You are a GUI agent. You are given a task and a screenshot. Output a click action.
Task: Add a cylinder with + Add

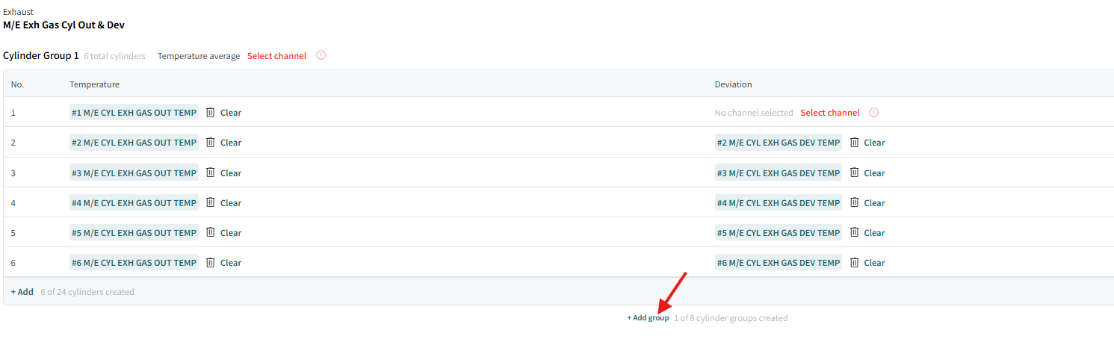22,292
